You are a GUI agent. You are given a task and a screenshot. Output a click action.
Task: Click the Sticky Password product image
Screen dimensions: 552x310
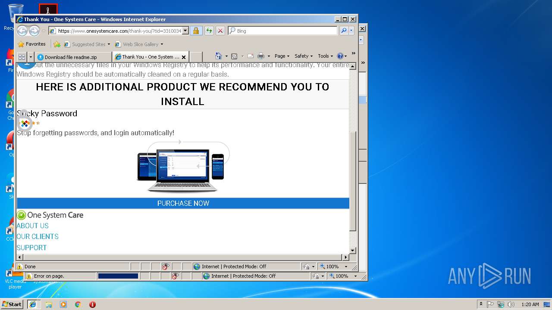[x=183, y=166]
